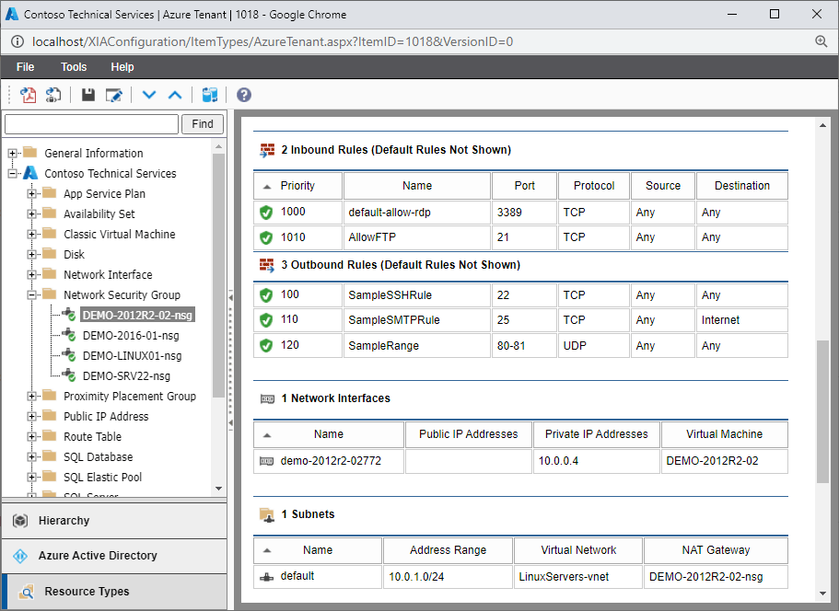Viewport: 839px width, 611px height.
Task: Click the Subnets section folder icon
Action: 267,514
